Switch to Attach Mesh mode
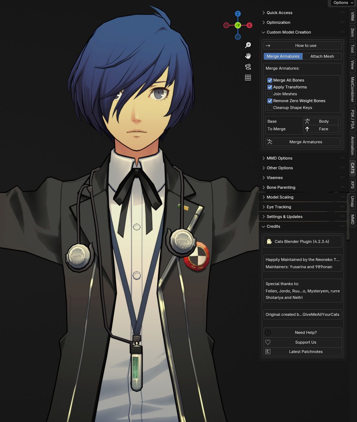Viewport: 357px width, 422px height. click(322, 56)
